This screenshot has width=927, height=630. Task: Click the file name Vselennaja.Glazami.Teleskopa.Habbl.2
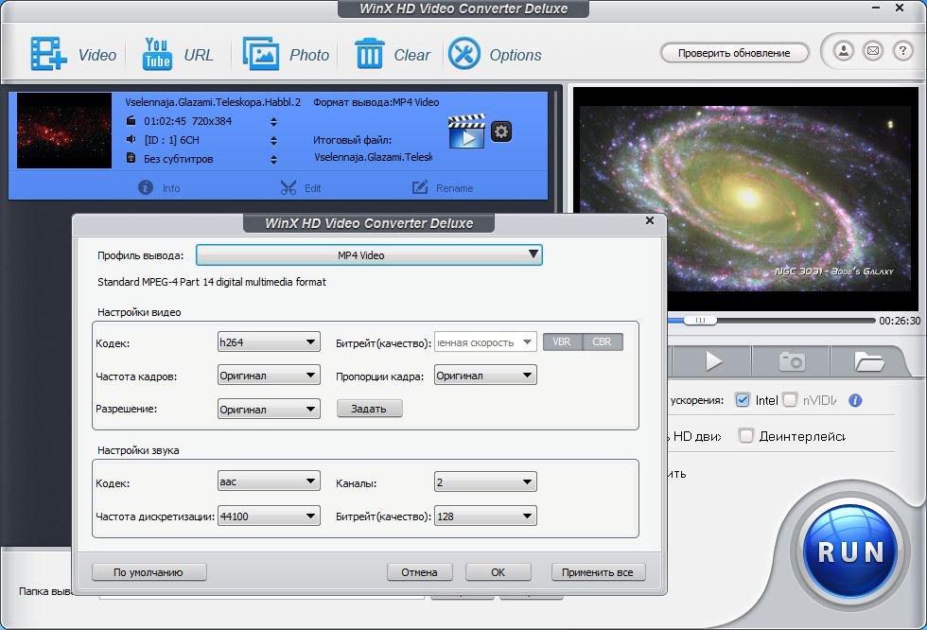click(x=213, y=102)
